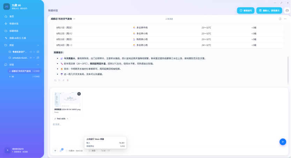Click 邀新人，获取算力 button
291x158 pixels.
click(269, 10)
